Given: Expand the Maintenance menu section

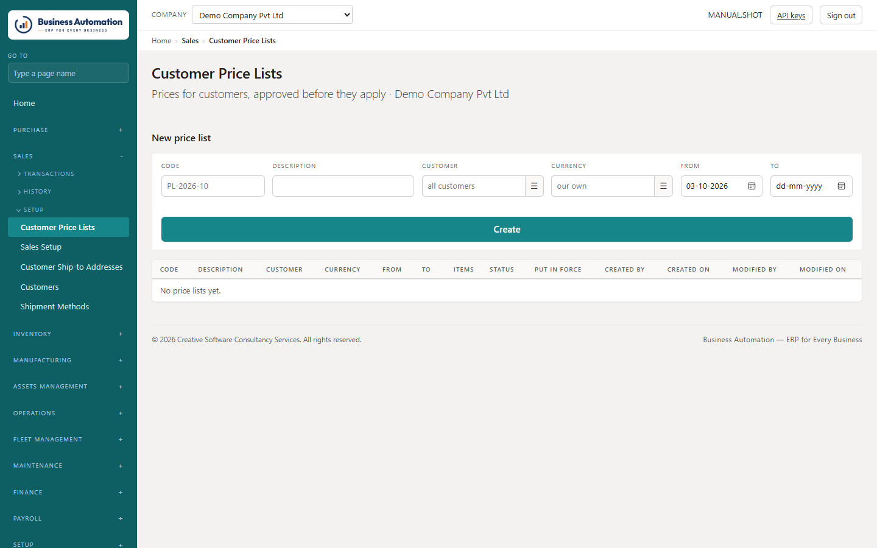Looking at the screenshot, I should pos(68,466).
